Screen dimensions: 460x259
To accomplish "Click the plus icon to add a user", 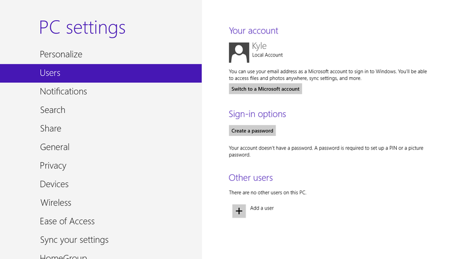I will pyautogui.click(x=239, y=211).
